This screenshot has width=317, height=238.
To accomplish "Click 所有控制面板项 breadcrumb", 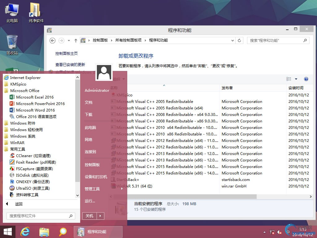I will pos(128,40).
